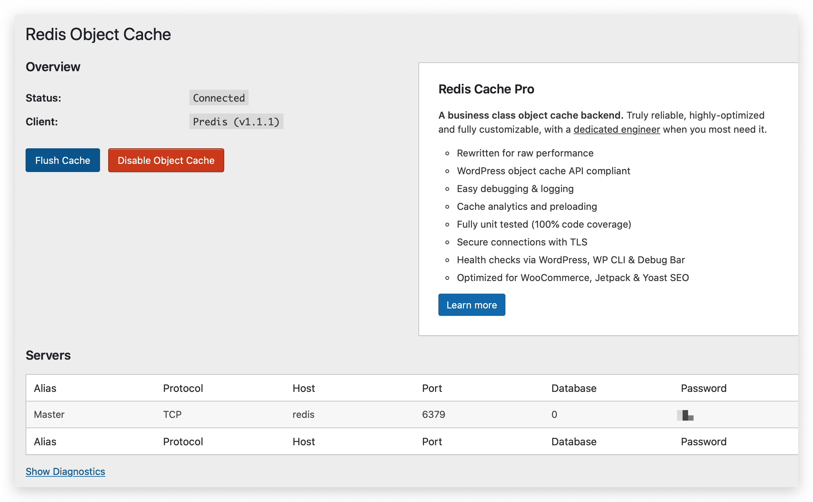Click the Database column header at table top

tap(574, 388)
